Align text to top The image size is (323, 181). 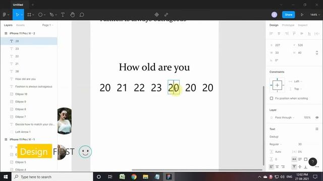pos(294,166)
